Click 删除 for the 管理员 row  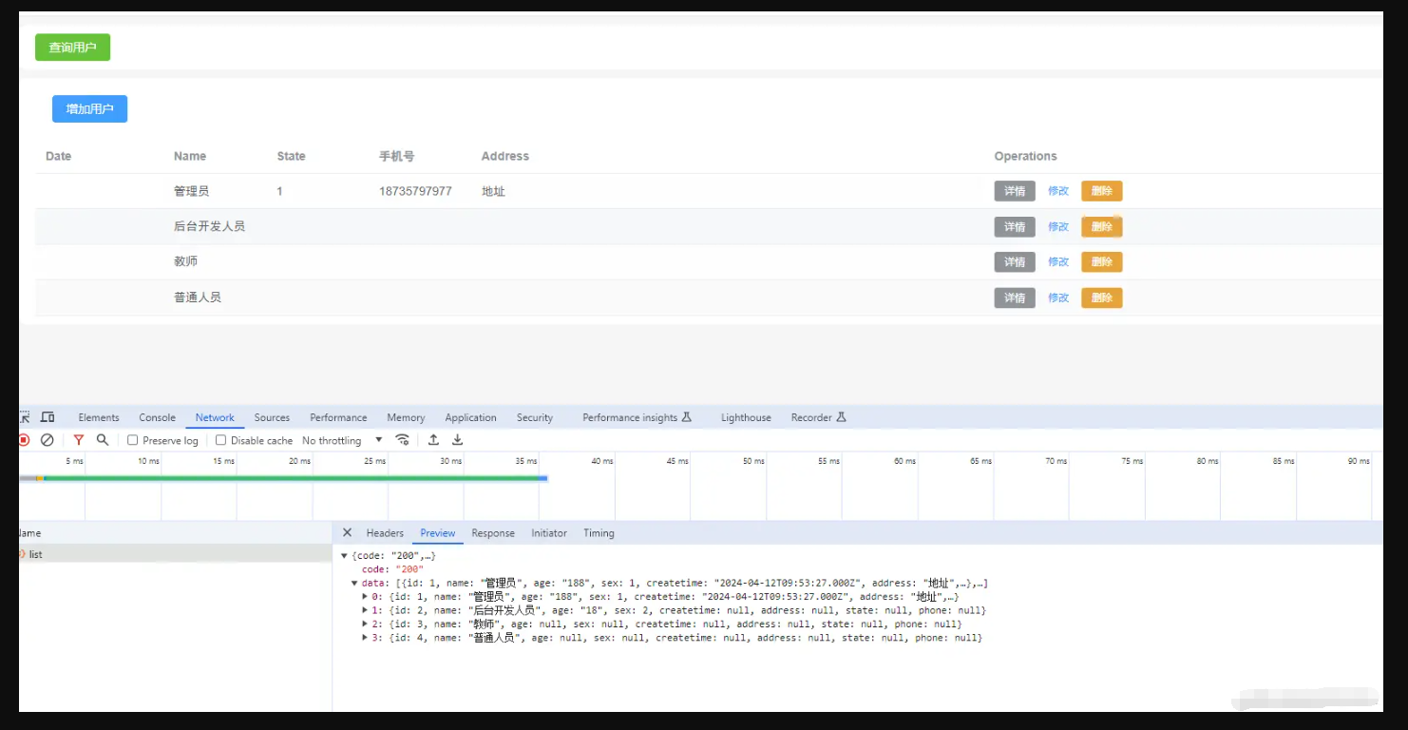click(x=1102, y=191)
